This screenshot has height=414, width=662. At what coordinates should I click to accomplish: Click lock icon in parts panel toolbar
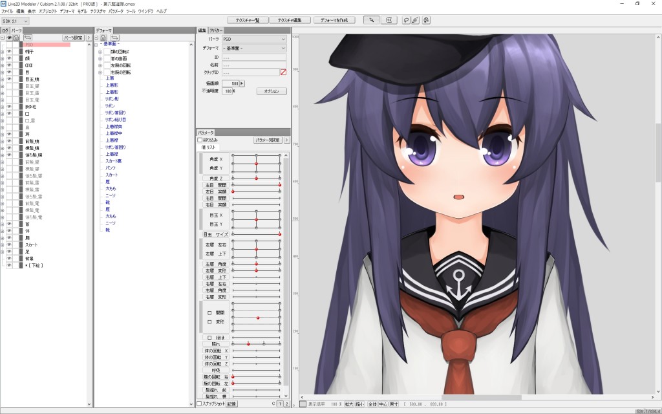pos(16,38)
